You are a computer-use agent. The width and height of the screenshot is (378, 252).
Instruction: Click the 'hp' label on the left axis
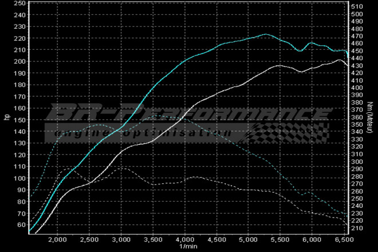(7, 117)
